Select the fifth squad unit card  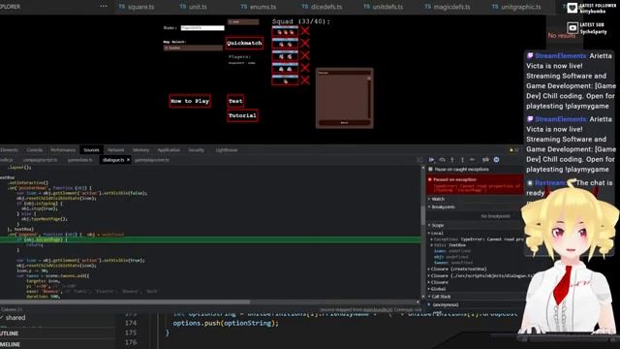coord(285,79)
